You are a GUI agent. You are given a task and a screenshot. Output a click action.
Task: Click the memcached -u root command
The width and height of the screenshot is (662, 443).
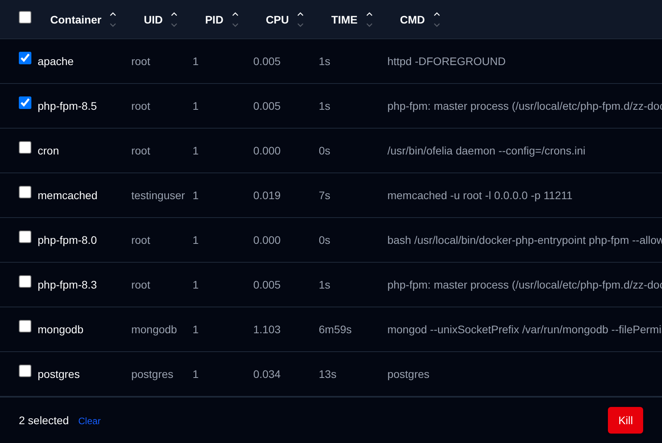[x=480, y=196]
